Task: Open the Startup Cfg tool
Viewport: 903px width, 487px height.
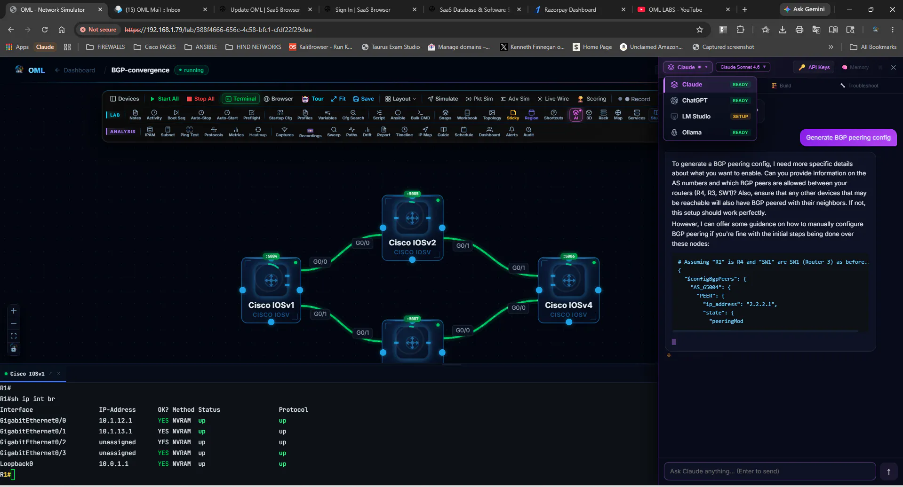Action: pyautogui.click(x=280, y=115)
